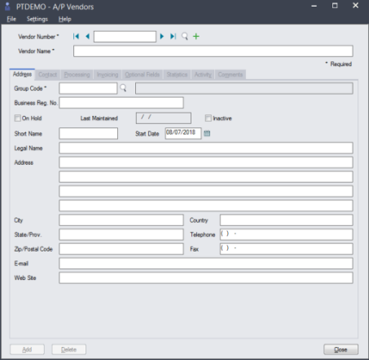Click the Close button
The height and width of the screenshot is (360, 369).
pyautogui.click(x=340, y=349)
